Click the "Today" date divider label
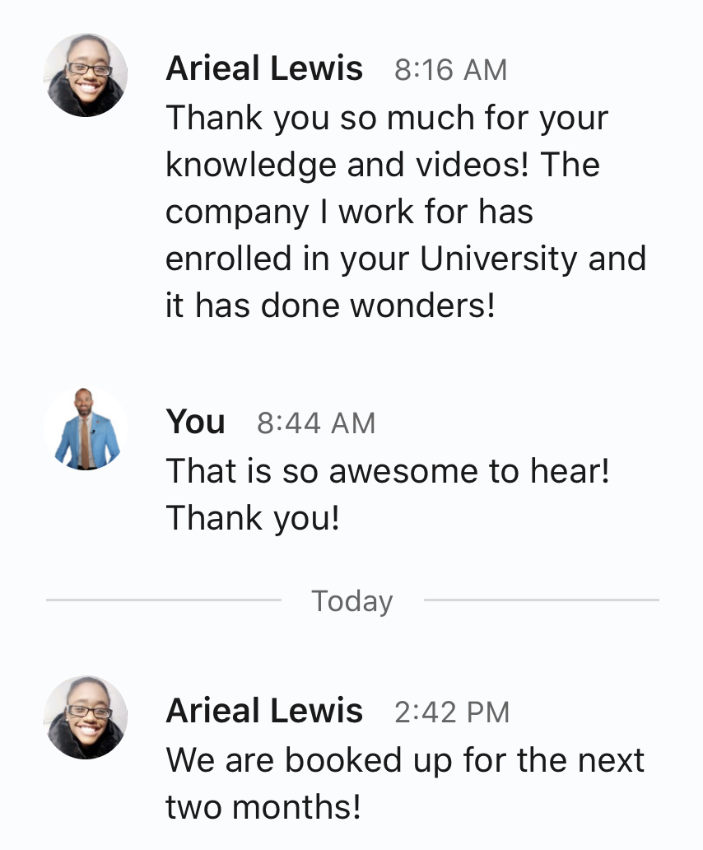Viewport: 703px width, 850px height. [x=352, y=601]
